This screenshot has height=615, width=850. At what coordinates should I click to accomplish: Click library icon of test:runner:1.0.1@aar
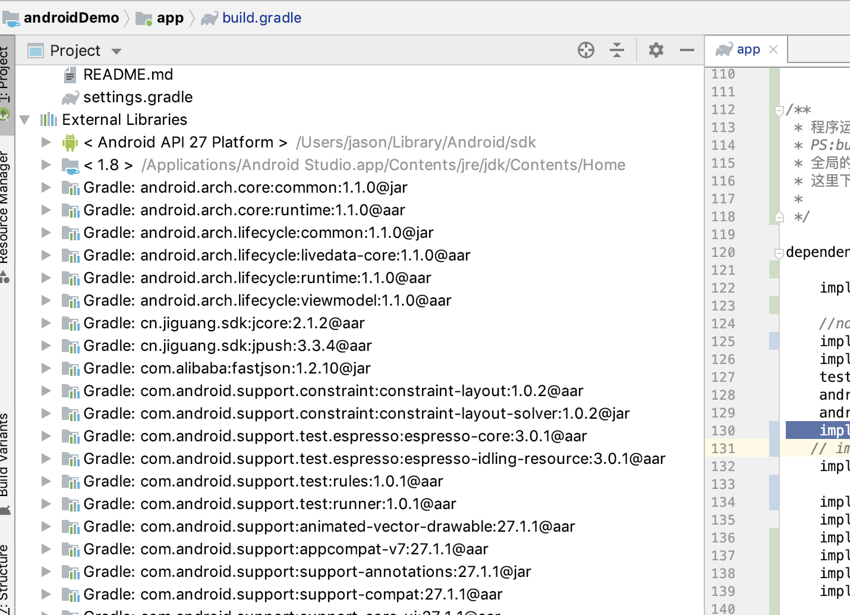[71, 504]
